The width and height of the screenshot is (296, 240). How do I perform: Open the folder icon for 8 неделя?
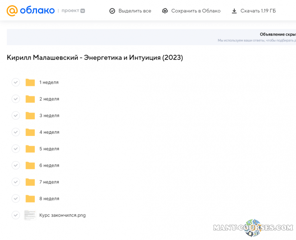30,199
